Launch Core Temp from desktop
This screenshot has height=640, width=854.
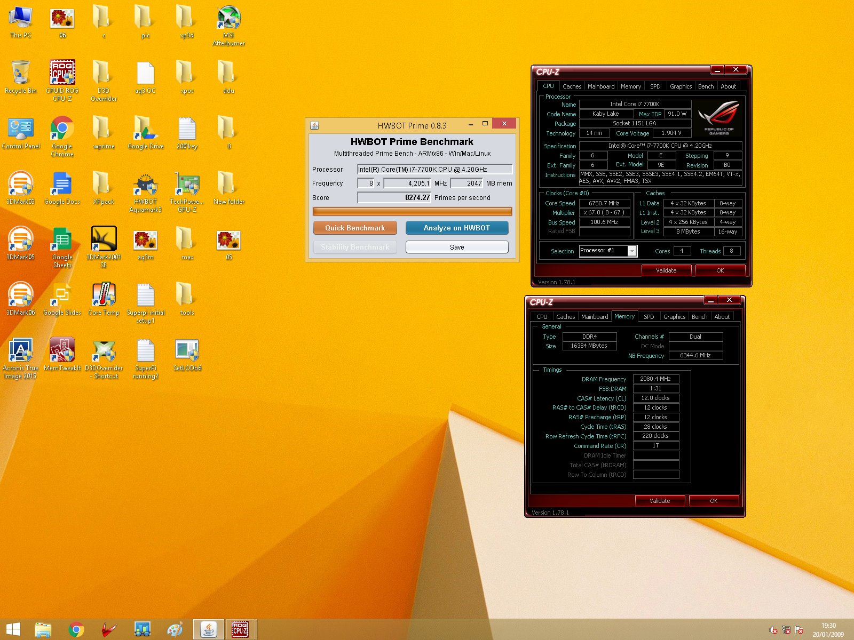coord(104,299)
